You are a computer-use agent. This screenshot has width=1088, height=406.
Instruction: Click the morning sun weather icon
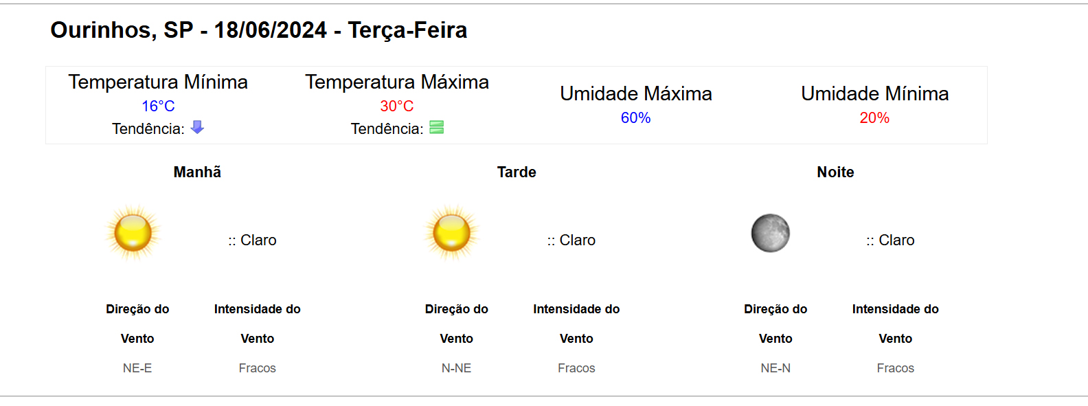coord(133,233)
